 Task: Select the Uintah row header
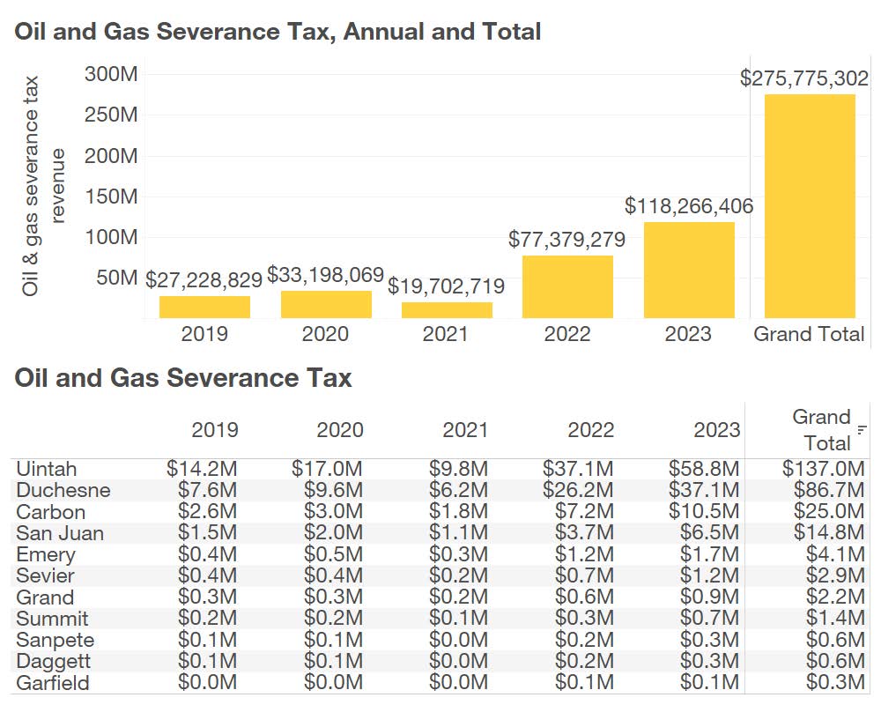46,469
